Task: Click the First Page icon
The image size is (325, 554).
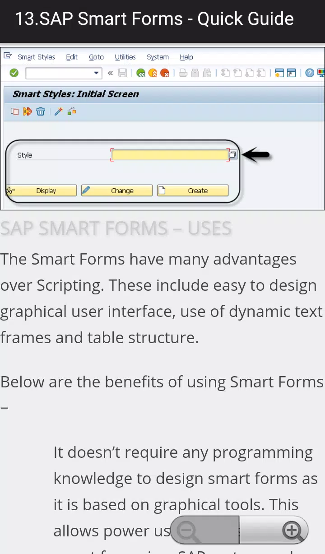Action: pyautogui.click(x=225, y=73)
